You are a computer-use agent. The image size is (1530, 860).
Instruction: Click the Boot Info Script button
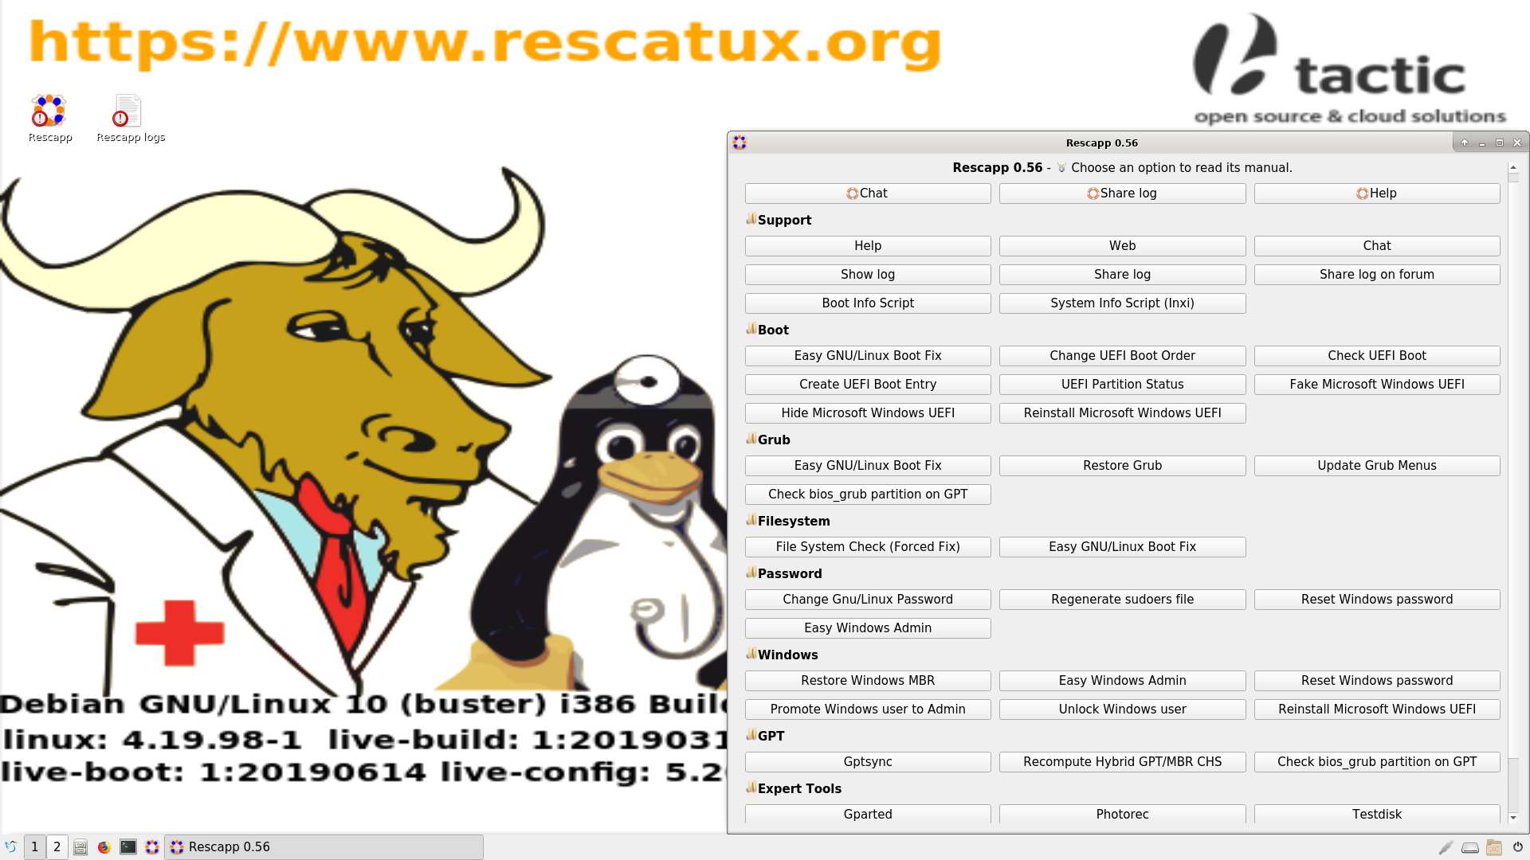point(868,303)
